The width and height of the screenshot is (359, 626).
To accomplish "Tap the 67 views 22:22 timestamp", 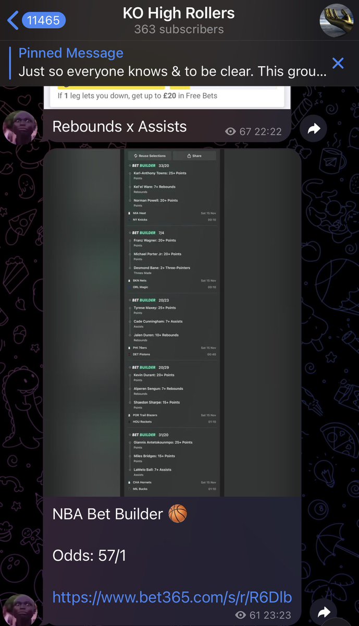I will 254,131.
